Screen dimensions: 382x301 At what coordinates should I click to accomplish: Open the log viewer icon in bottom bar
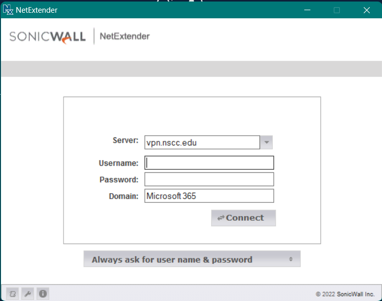click(x=12, y=293)
